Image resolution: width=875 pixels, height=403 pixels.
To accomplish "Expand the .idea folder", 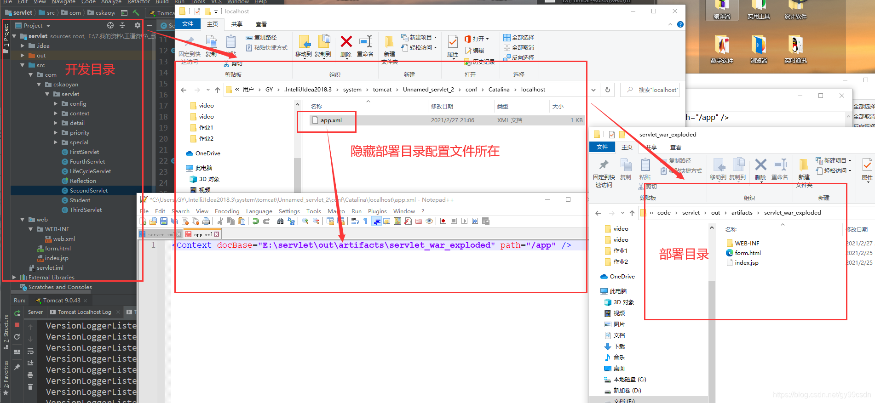I will pos(22,45).
